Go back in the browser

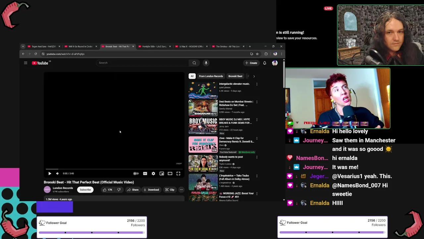[x=23, y=54]
